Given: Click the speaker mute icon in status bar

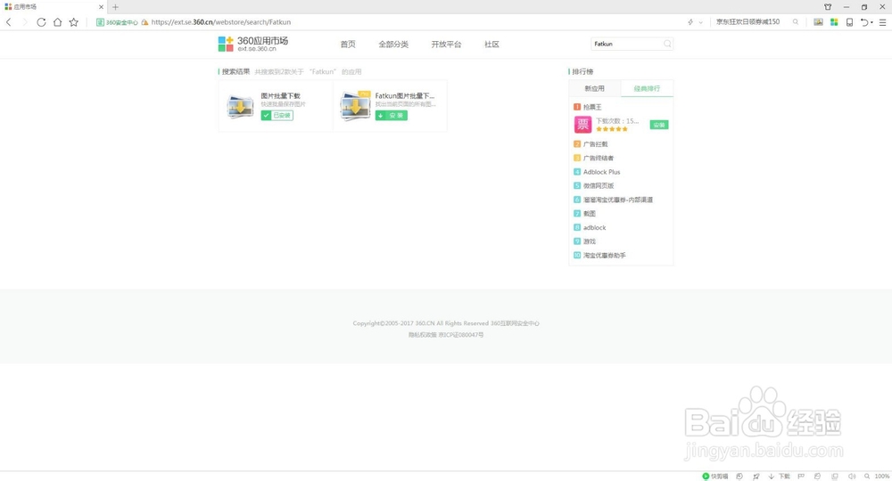Looking at the screenshot, I should click(852, 477).
